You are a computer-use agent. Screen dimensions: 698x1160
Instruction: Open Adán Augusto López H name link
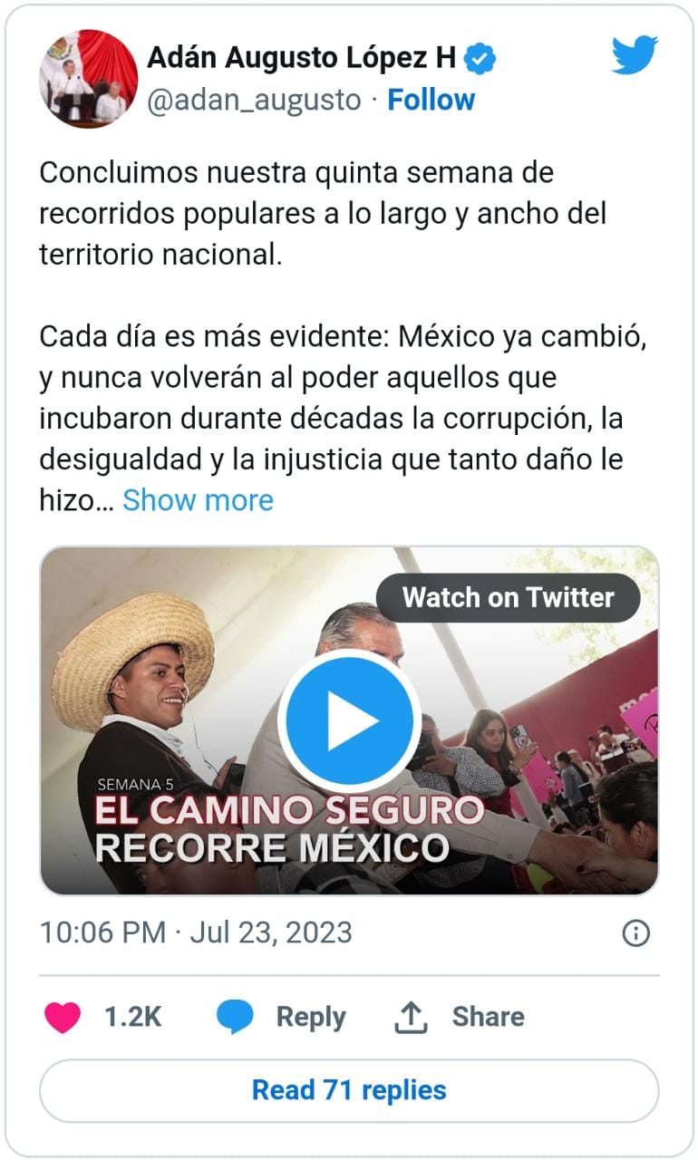pos(302,59)
